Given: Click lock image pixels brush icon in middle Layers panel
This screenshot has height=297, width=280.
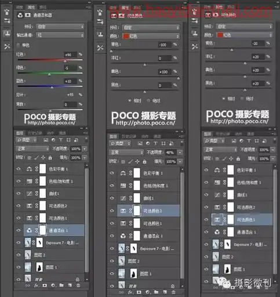Looking at the screenshot, I should pyautogui.click(x=130, y=161).
